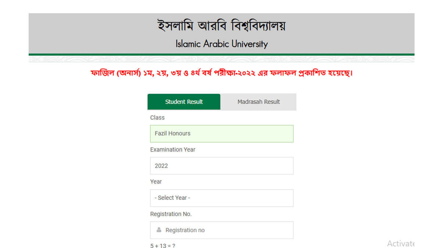
Task: Open the Class dropdown showing Fazil Honours
Action: pos(222,133)
